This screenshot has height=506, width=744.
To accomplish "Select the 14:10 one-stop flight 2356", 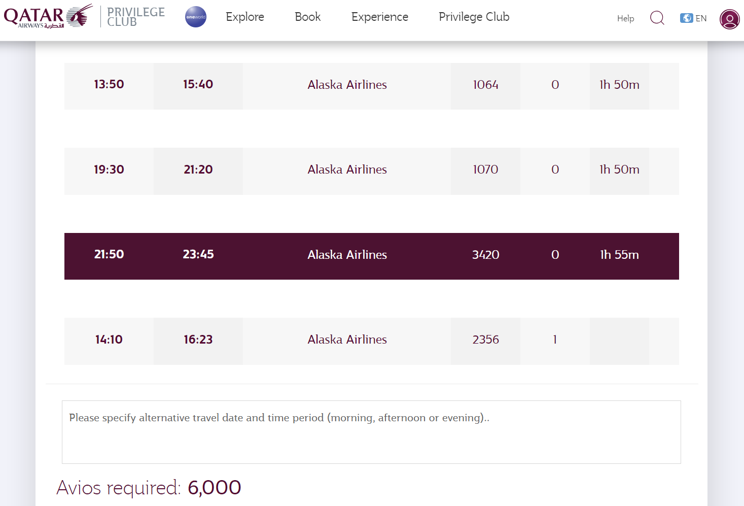I will (x=372, y=341).
